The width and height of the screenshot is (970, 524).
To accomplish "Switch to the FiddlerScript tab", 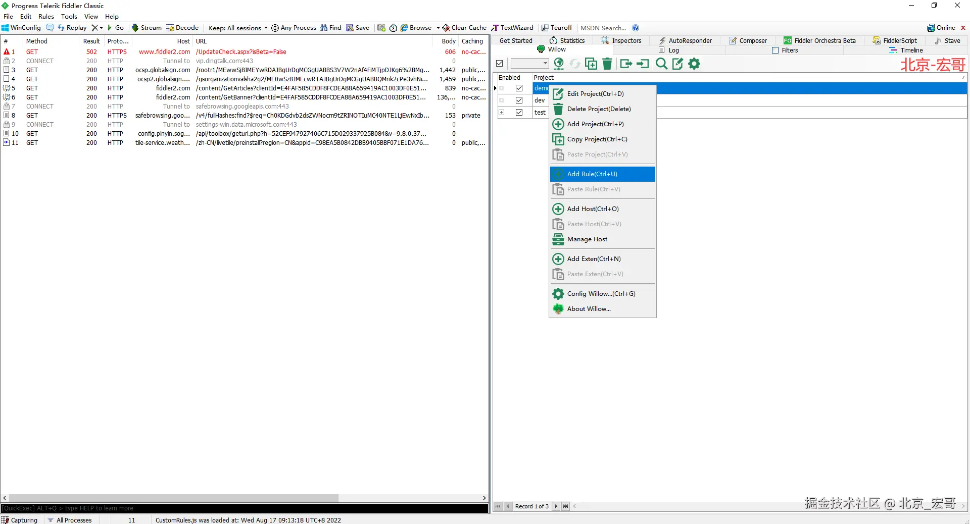I will [x=895, y=41].
